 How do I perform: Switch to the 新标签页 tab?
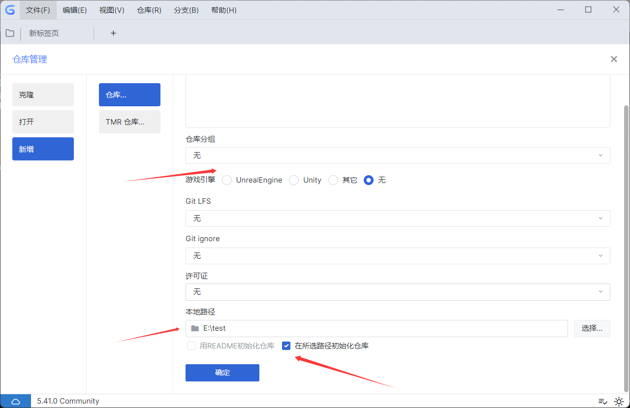[44, 33]
